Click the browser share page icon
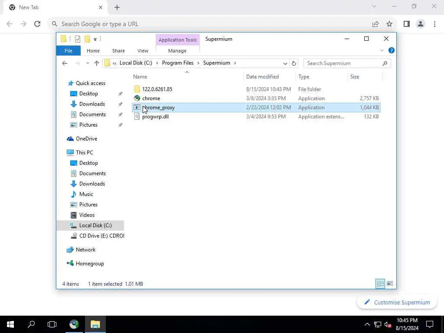Image resolution: width=444 pixels, height=333 pixels. (375, 24)
